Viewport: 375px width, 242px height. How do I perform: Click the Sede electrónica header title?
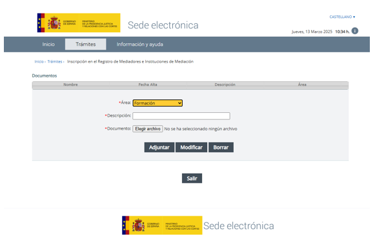click(163, 25)
